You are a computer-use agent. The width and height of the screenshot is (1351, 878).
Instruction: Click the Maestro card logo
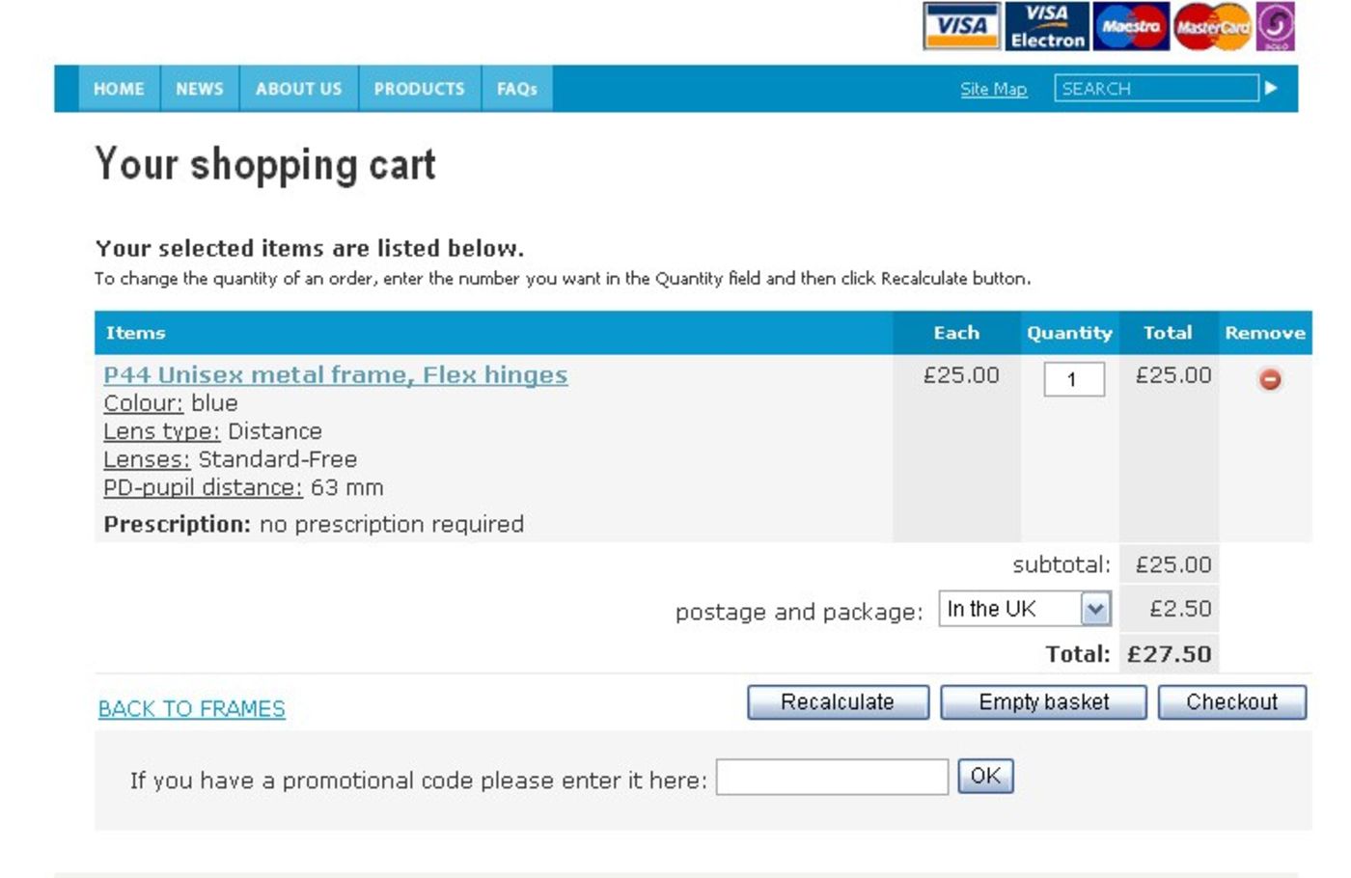[1131, 26]
